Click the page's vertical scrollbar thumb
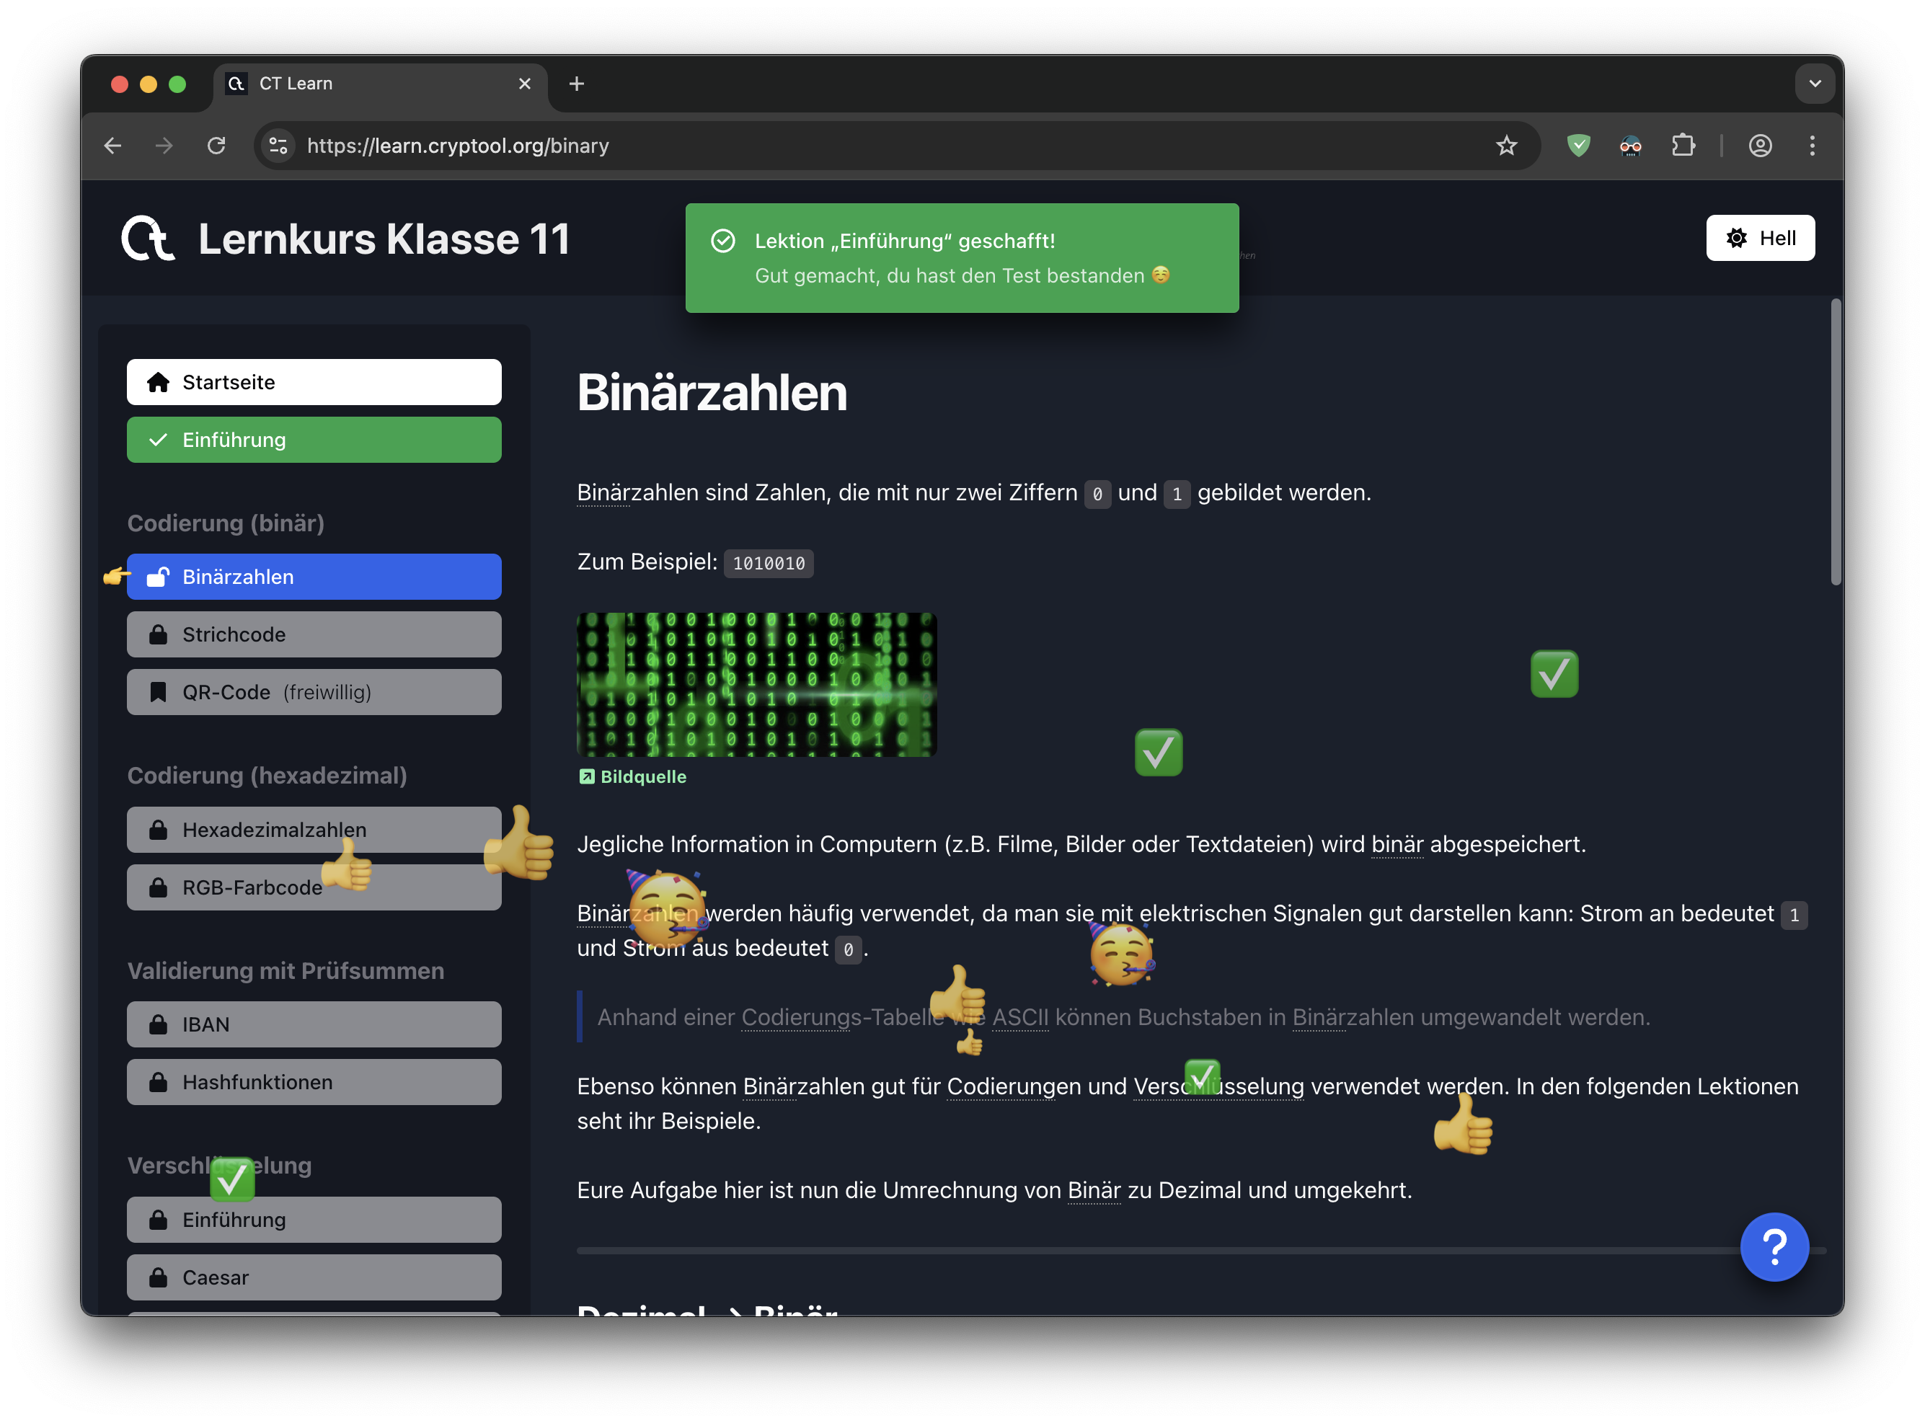The height and width of the screenshot is (1423, 1925). pos(1835,441)
